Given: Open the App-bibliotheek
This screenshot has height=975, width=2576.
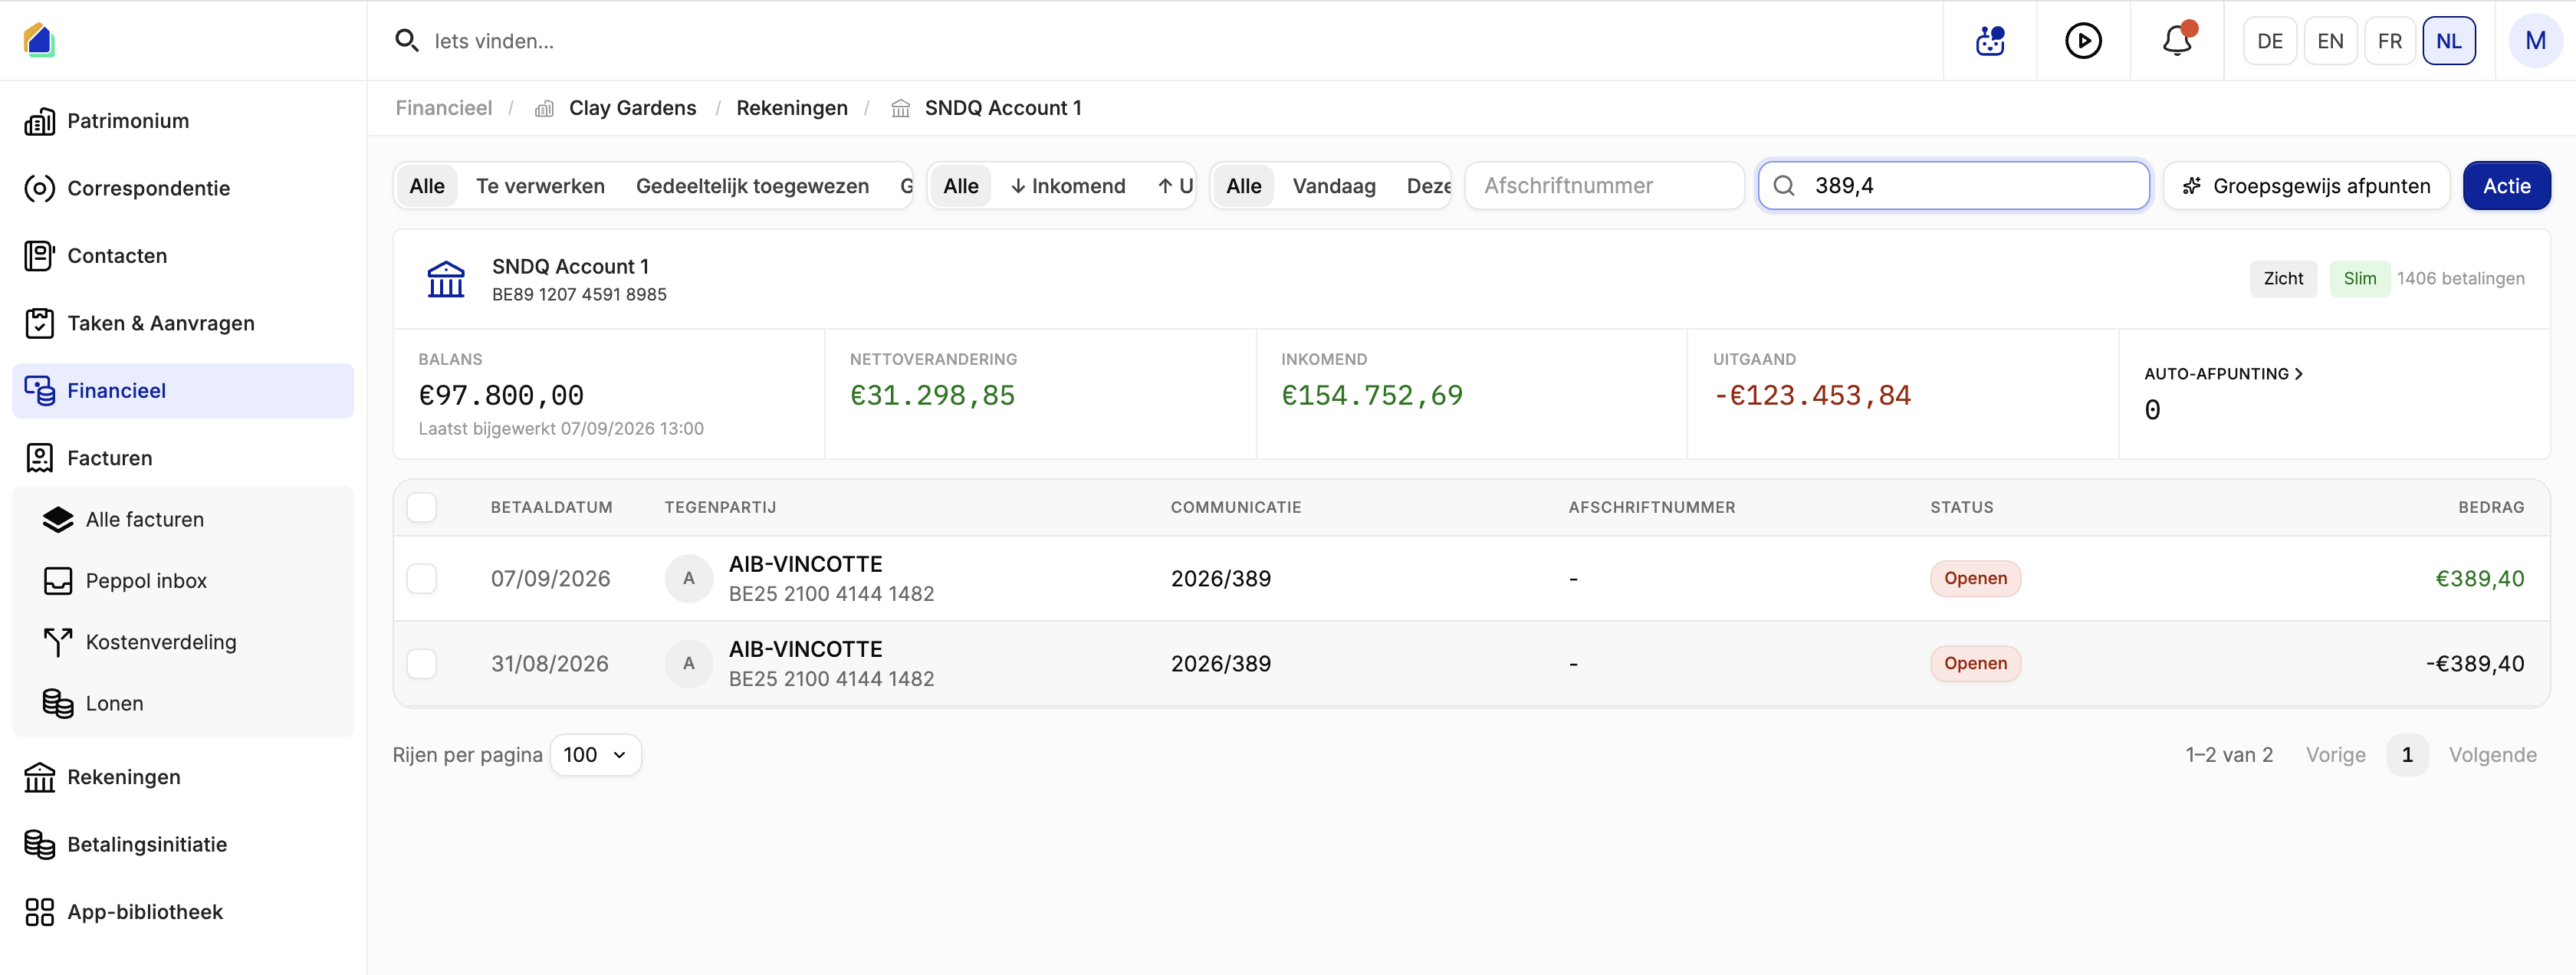Looking at the screenshot, I should pyautogui.click(x=183, y=912).
